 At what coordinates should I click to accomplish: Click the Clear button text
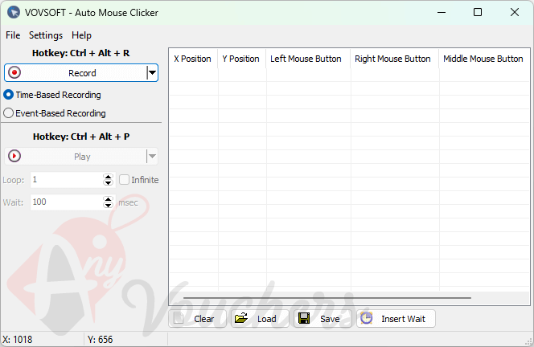tap(204, 319)
